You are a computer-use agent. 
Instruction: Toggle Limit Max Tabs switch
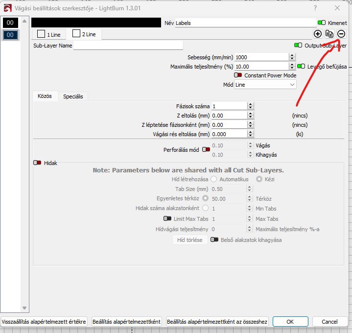pos(167,219)
